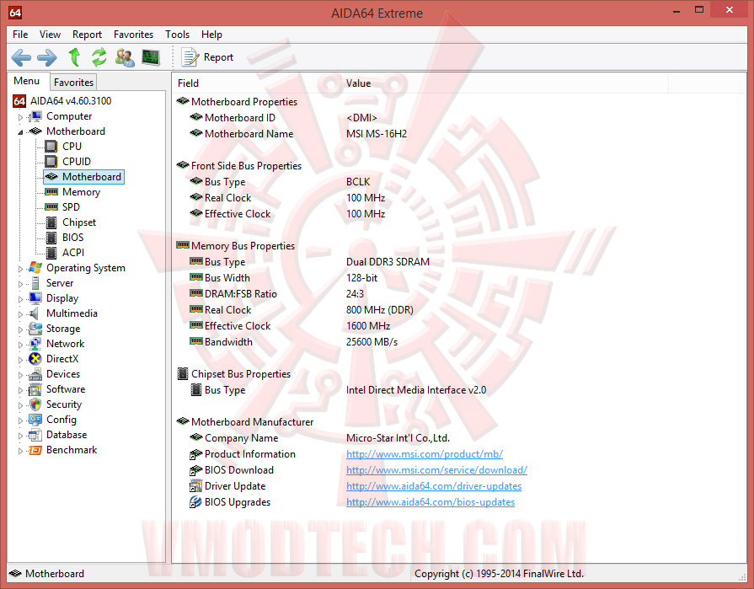Click the Security shield icon
Image resolution: width=754 pixels, height=589 pixels.
point(35,404)
